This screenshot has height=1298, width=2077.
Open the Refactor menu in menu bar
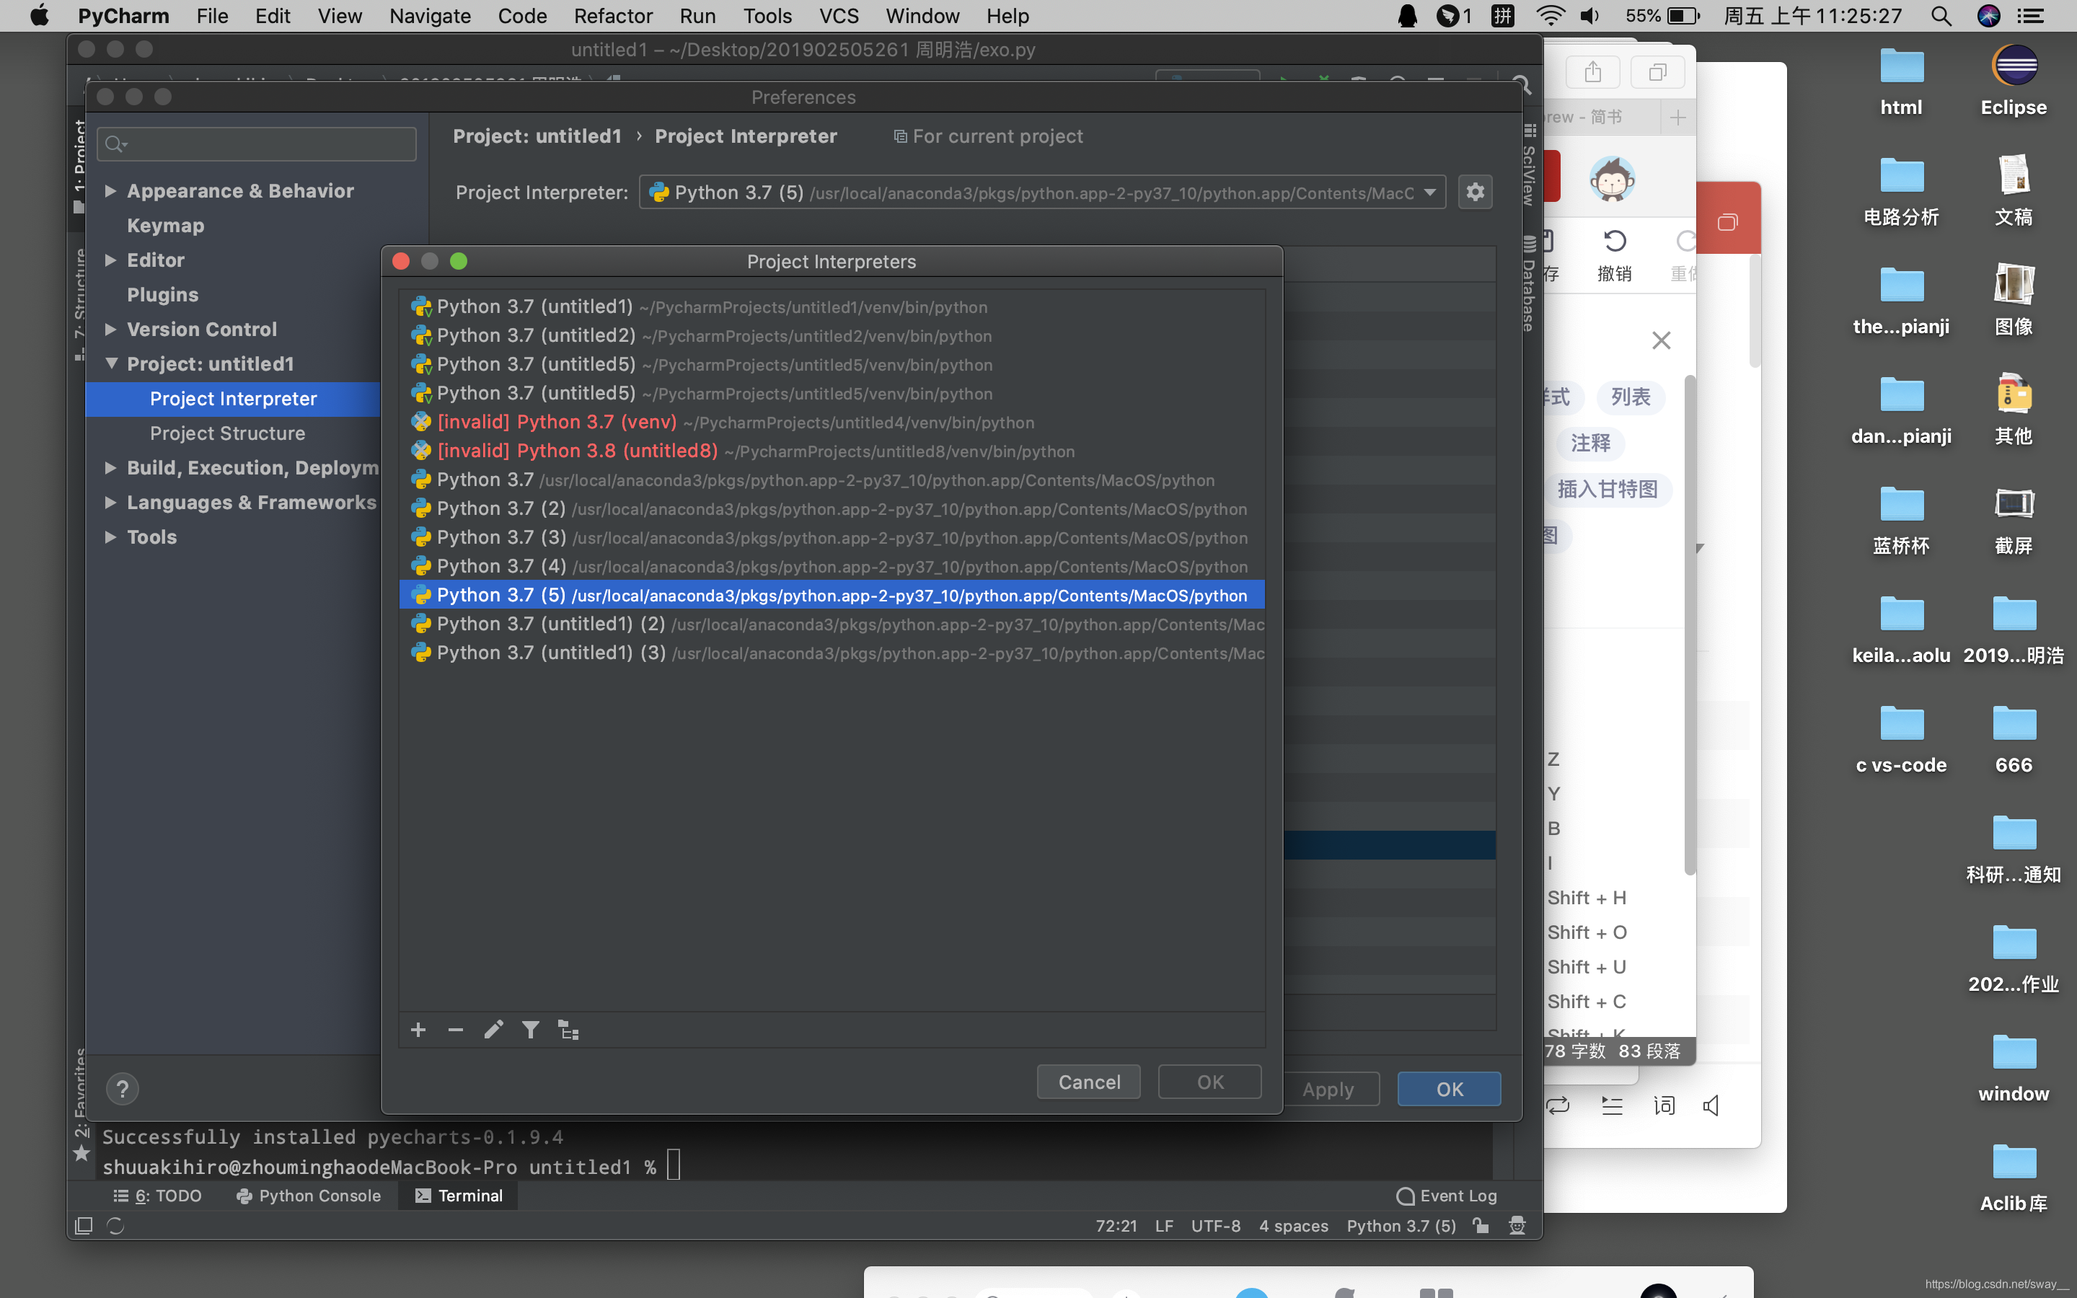[x=613, y=15]
